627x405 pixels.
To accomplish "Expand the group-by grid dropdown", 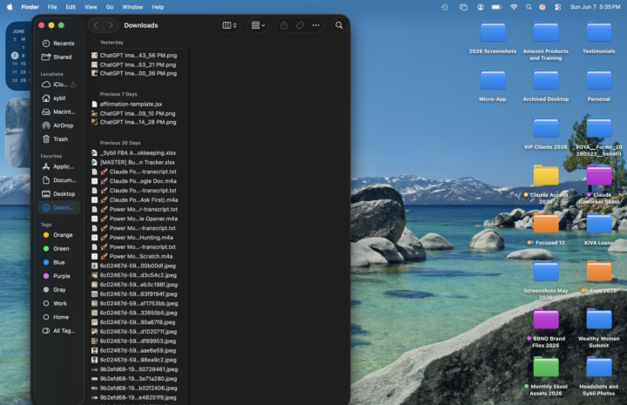I will click(258, 25).
